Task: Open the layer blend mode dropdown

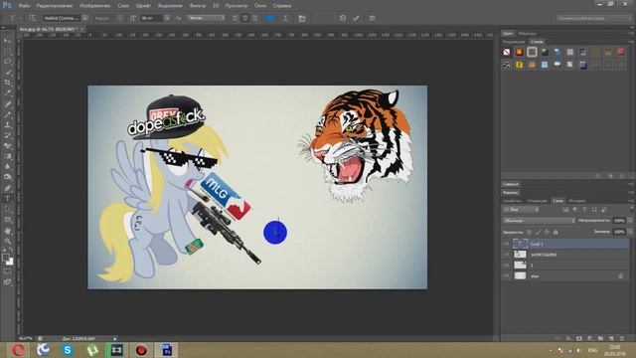Action: [539, 221]
